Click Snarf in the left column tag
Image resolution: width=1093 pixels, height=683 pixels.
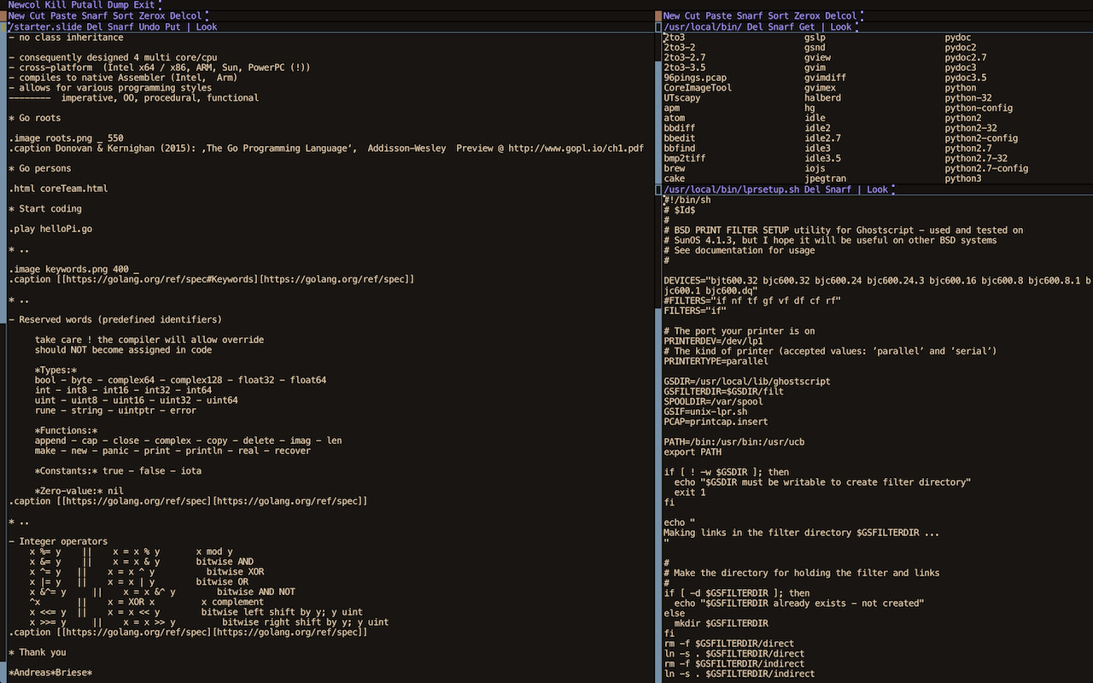pyautogui.click(x=94, y=15)
